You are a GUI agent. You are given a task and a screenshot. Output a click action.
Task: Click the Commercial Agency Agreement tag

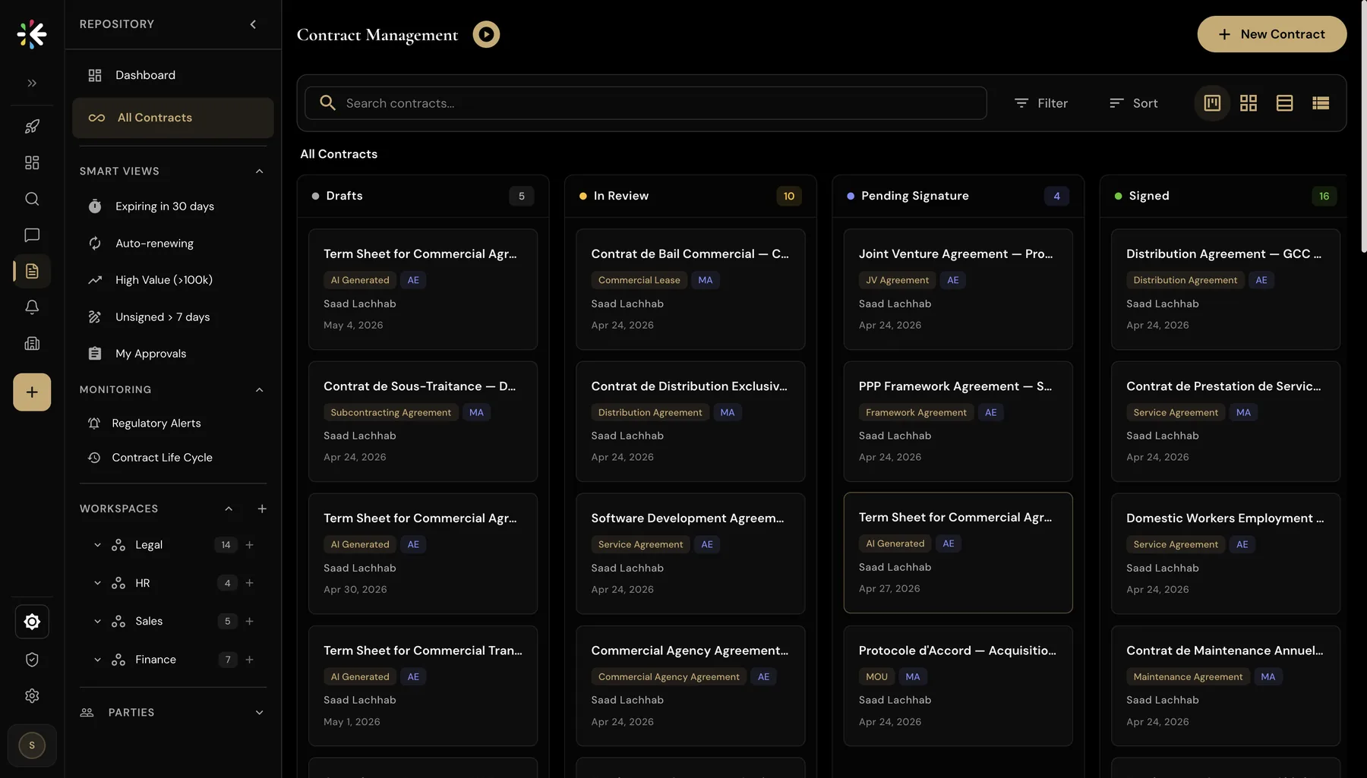pos(668,677)
